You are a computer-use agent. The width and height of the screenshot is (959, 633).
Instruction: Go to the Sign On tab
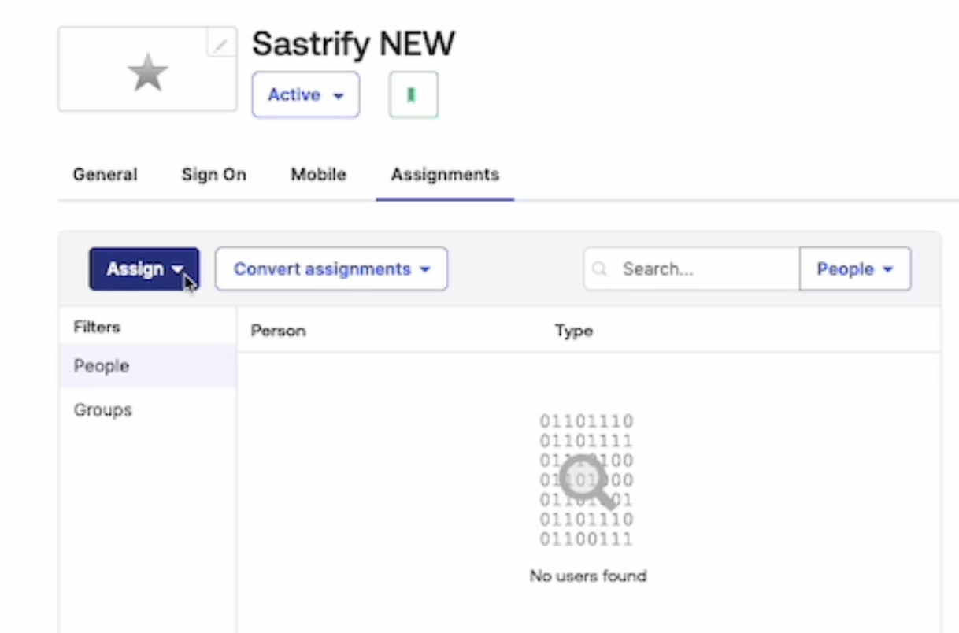coord(213,175)
